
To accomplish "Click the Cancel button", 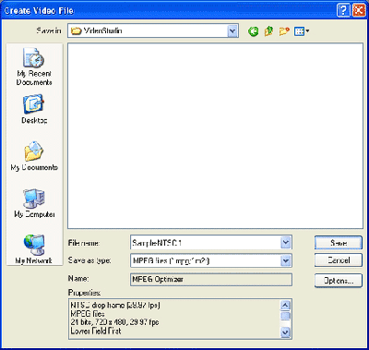I will [339, 260].
